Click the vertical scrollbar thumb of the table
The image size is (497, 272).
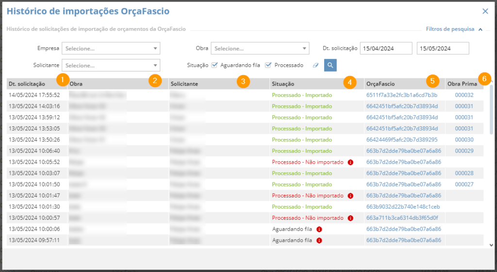click(x=491, y=109)
